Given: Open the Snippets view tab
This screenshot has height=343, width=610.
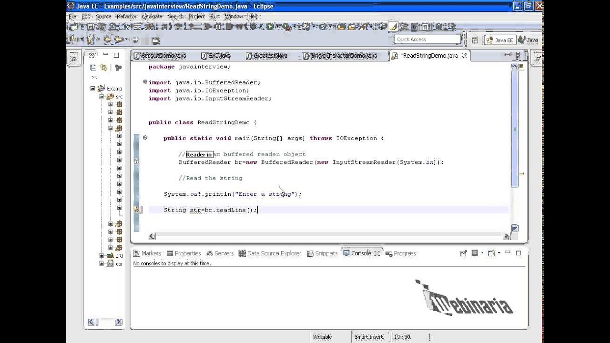Looking at the screenshot, I should (322, 253).
